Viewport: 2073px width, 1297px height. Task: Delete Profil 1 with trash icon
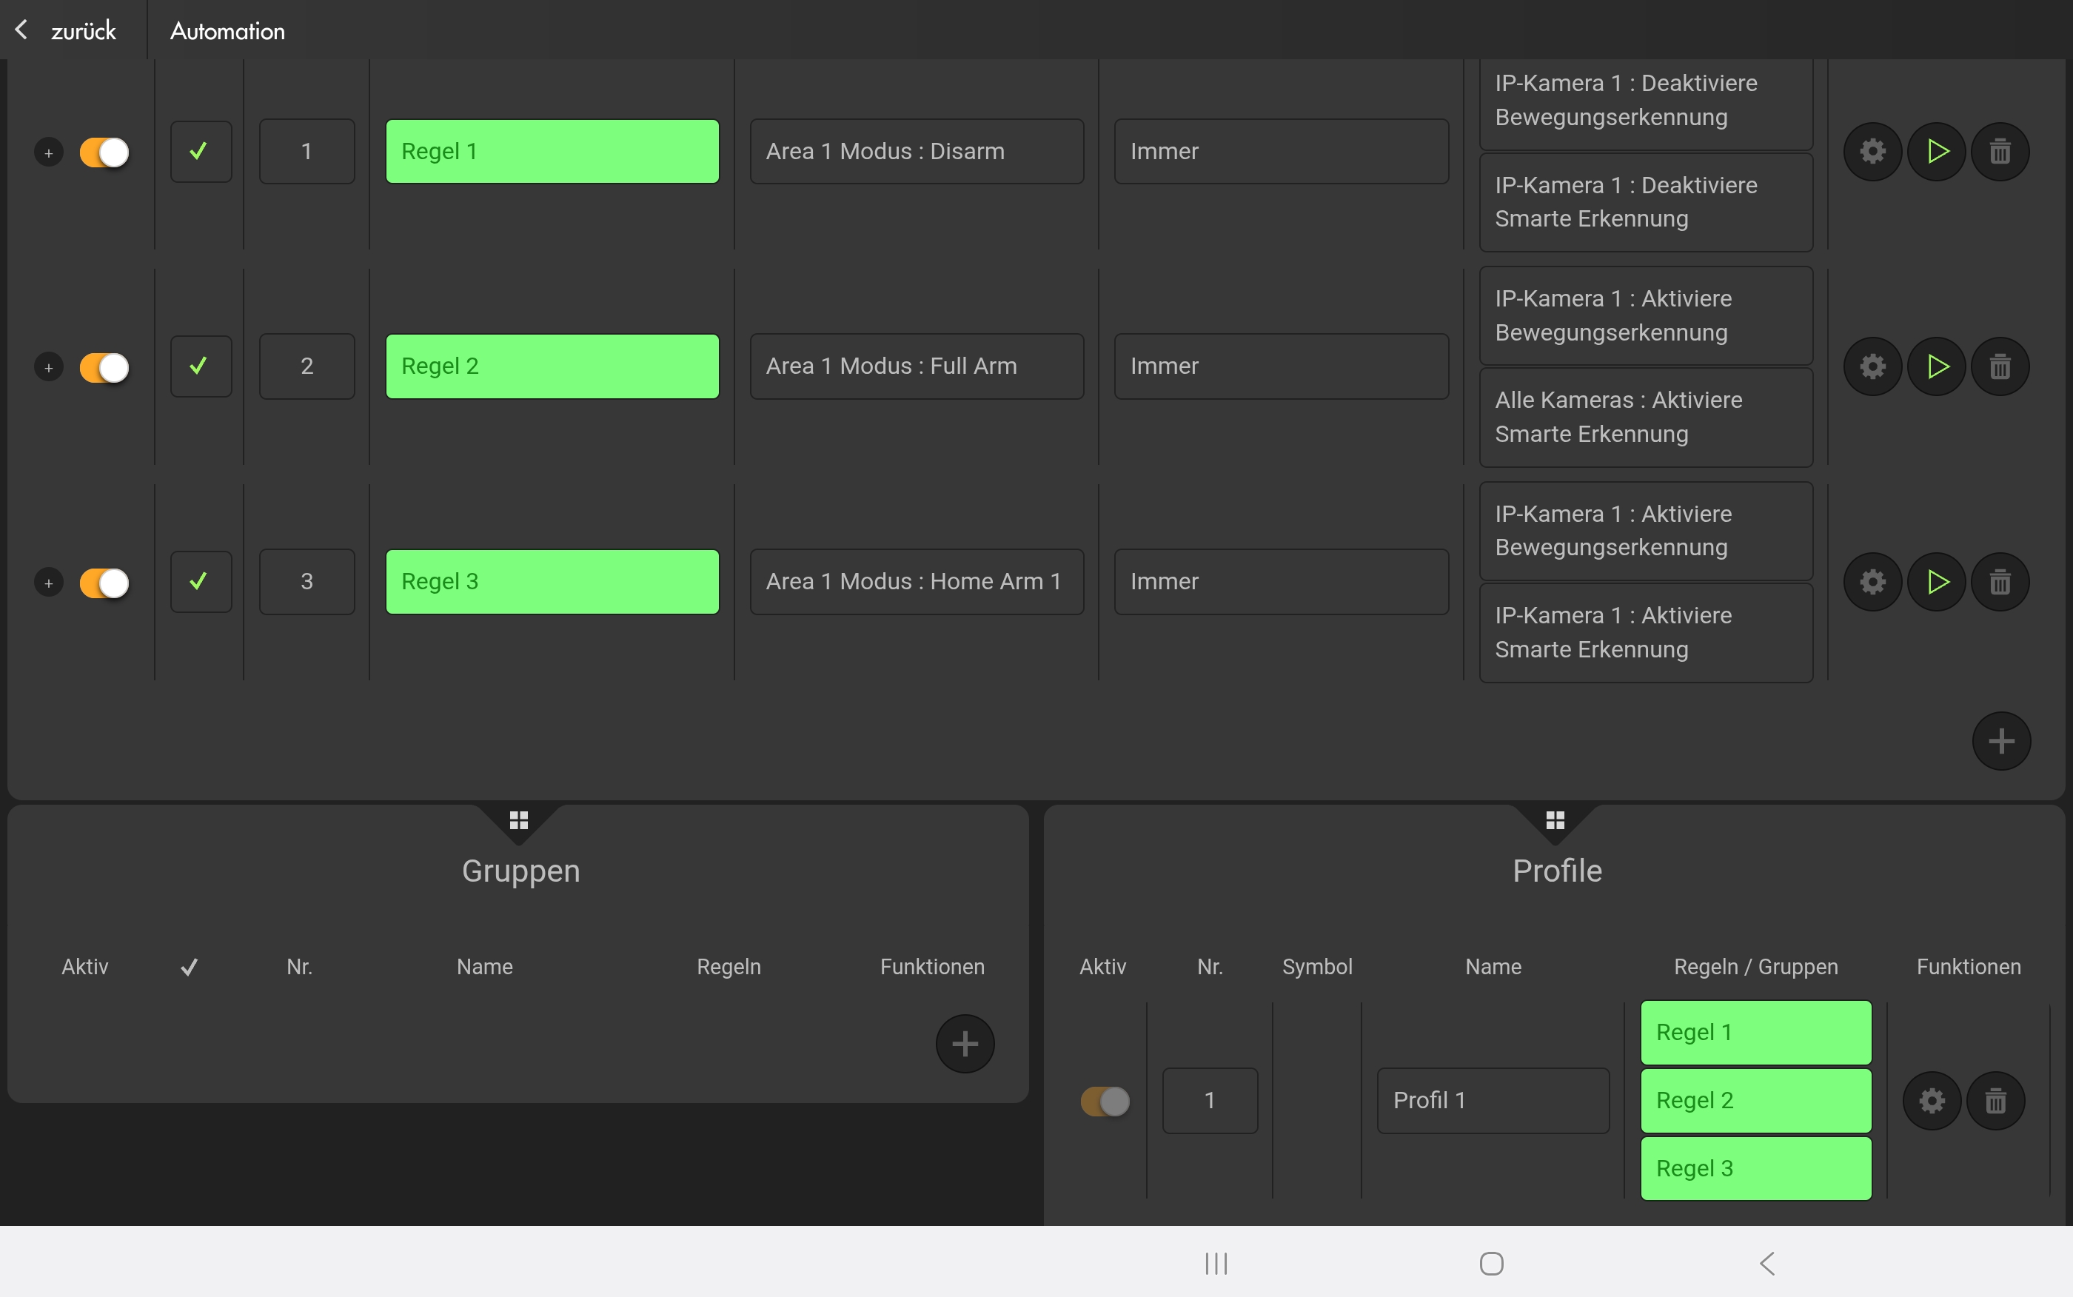click(1995, 1101)
